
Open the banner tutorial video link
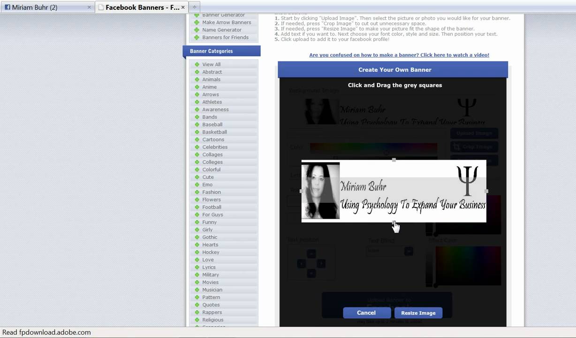click(399, 55)
